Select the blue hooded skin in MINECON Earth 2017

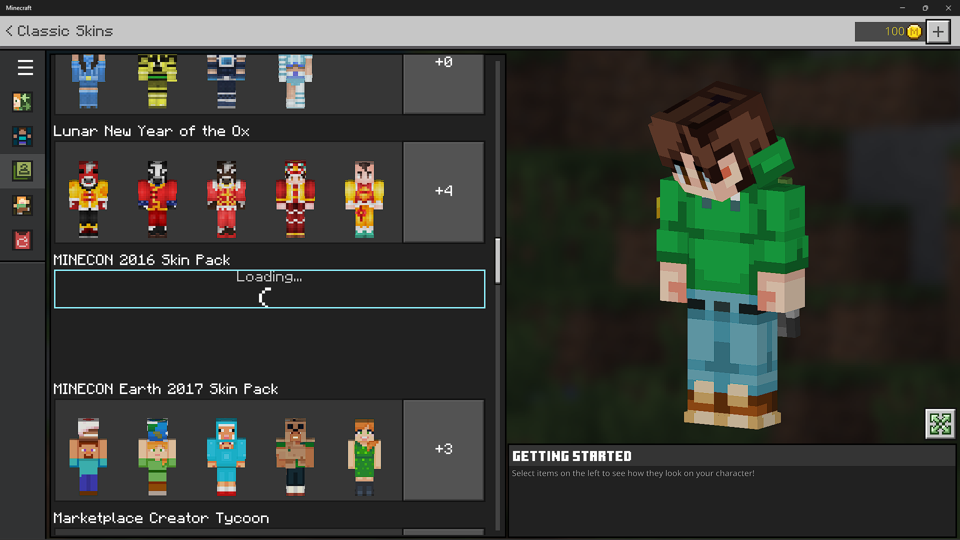[x=226, y=456]
